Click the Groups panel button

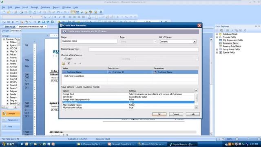[x=11, y=114]
